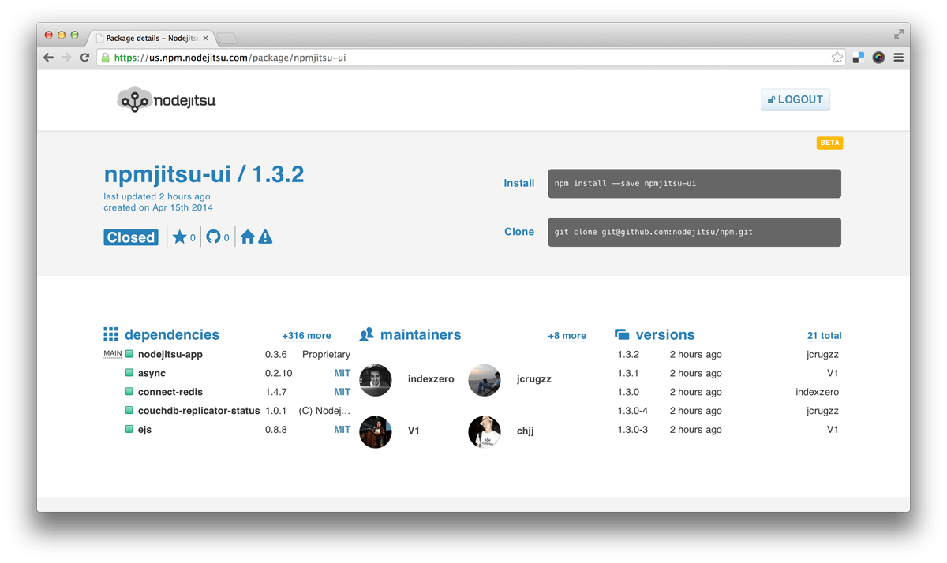947x563 pixels.
Task: Click the 21 total versions link
Action: coord(824,336)
